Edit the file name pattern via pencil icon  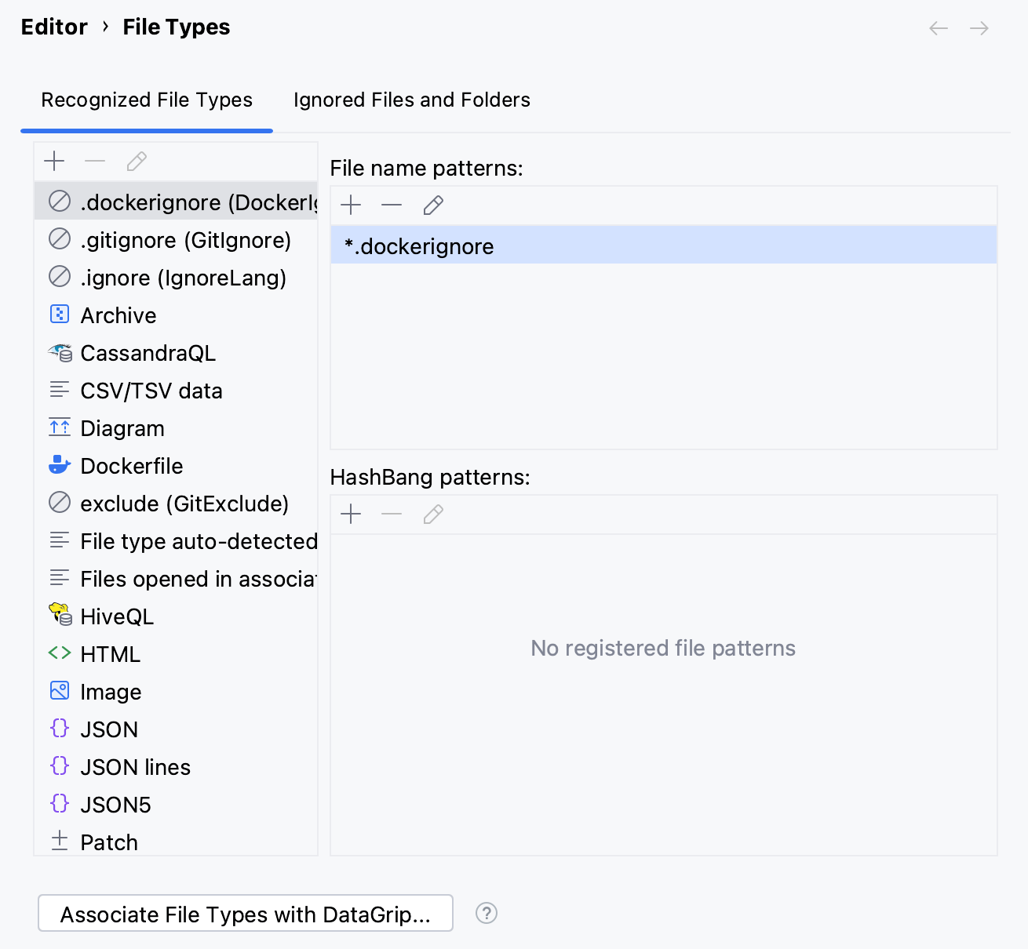click(x=433, y=205)
